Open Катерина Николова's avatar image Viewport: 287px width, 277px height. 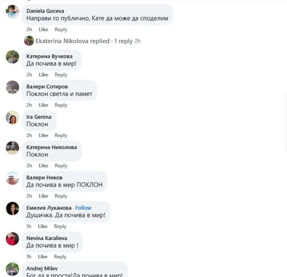click(x=13, y=148)
